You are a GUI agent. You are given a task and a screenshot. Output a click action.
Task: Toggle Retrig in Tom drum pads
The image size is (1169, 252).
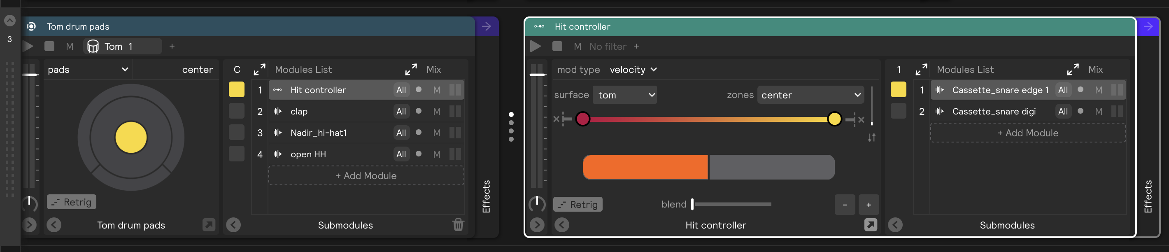click(71, 202)
